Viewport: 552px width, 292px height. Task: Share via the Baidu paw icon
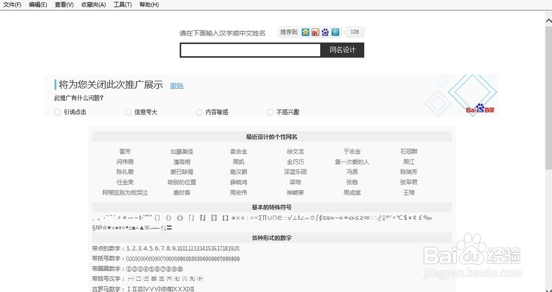pyautogui.click(x=325, y=32)
